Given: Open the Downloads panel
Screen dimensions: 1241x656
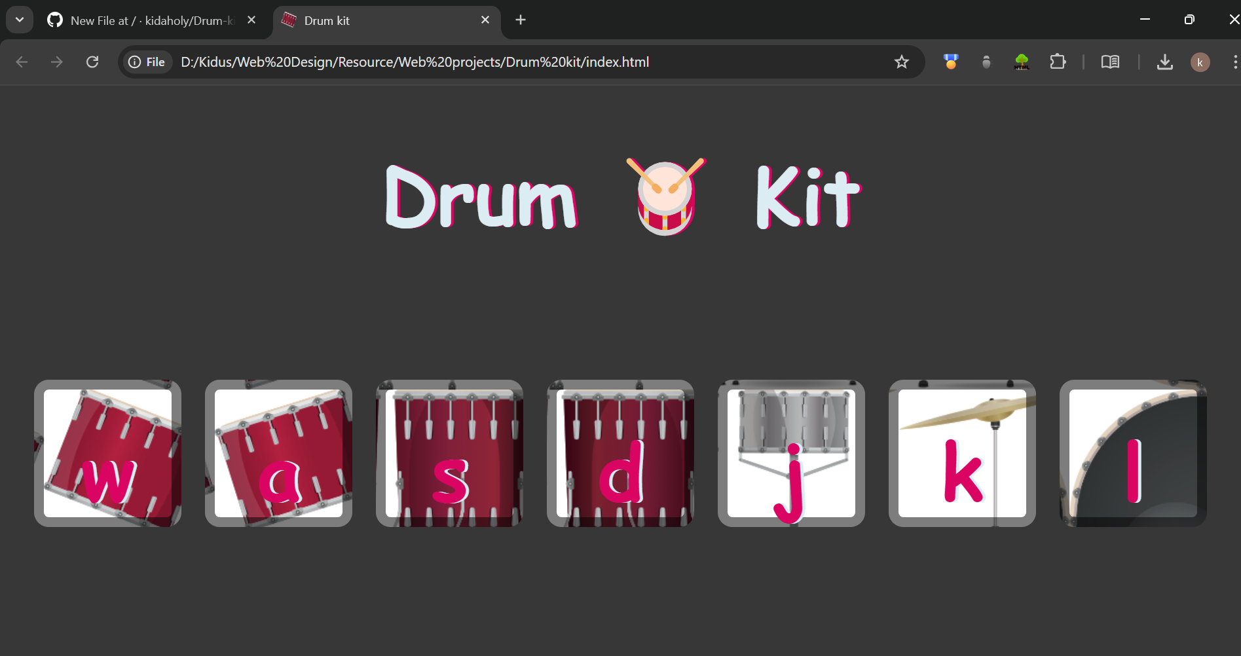Looking at the screenshot, I should click(x=1164, y=62).
